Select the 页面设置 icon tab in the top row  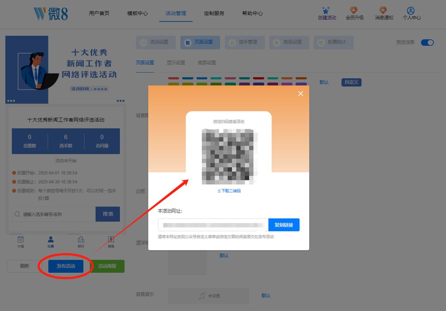[x=200, y=42]
